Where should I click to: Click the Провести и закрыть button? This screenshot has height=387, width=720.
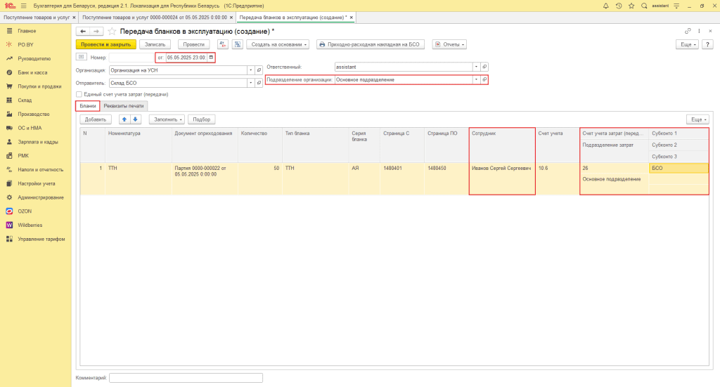(x=105, y=44)
